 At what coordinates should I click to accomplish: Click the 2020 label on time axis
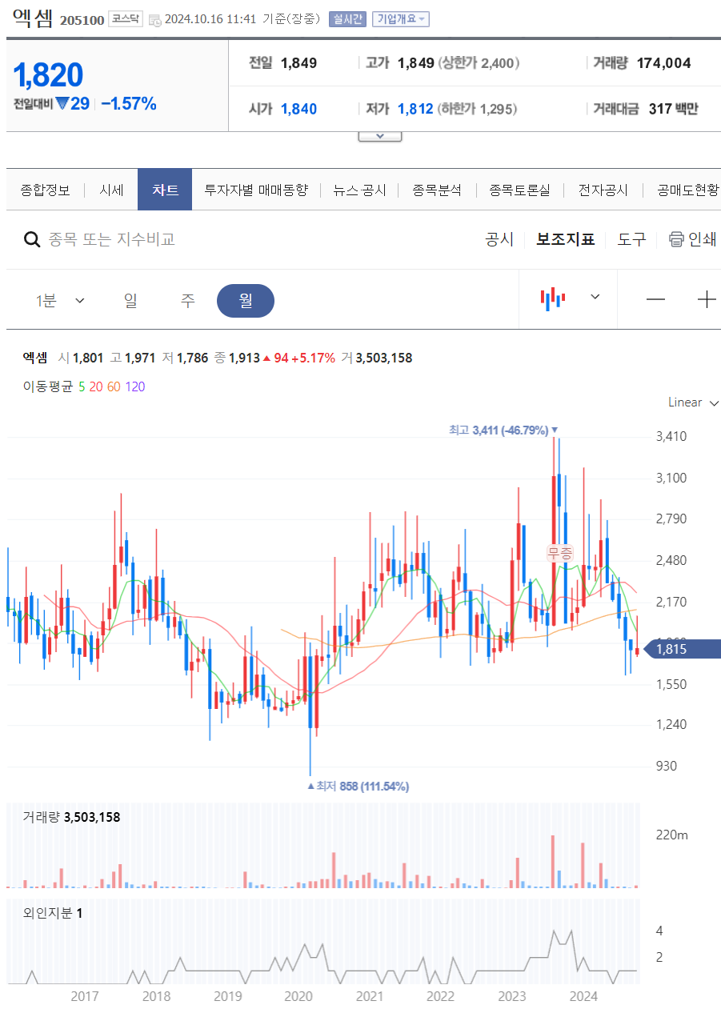tap(298, 996)
